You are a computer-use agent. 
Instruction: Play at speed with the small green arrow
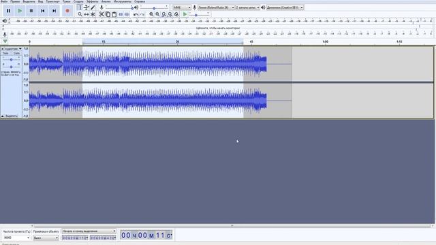point(185,14)
